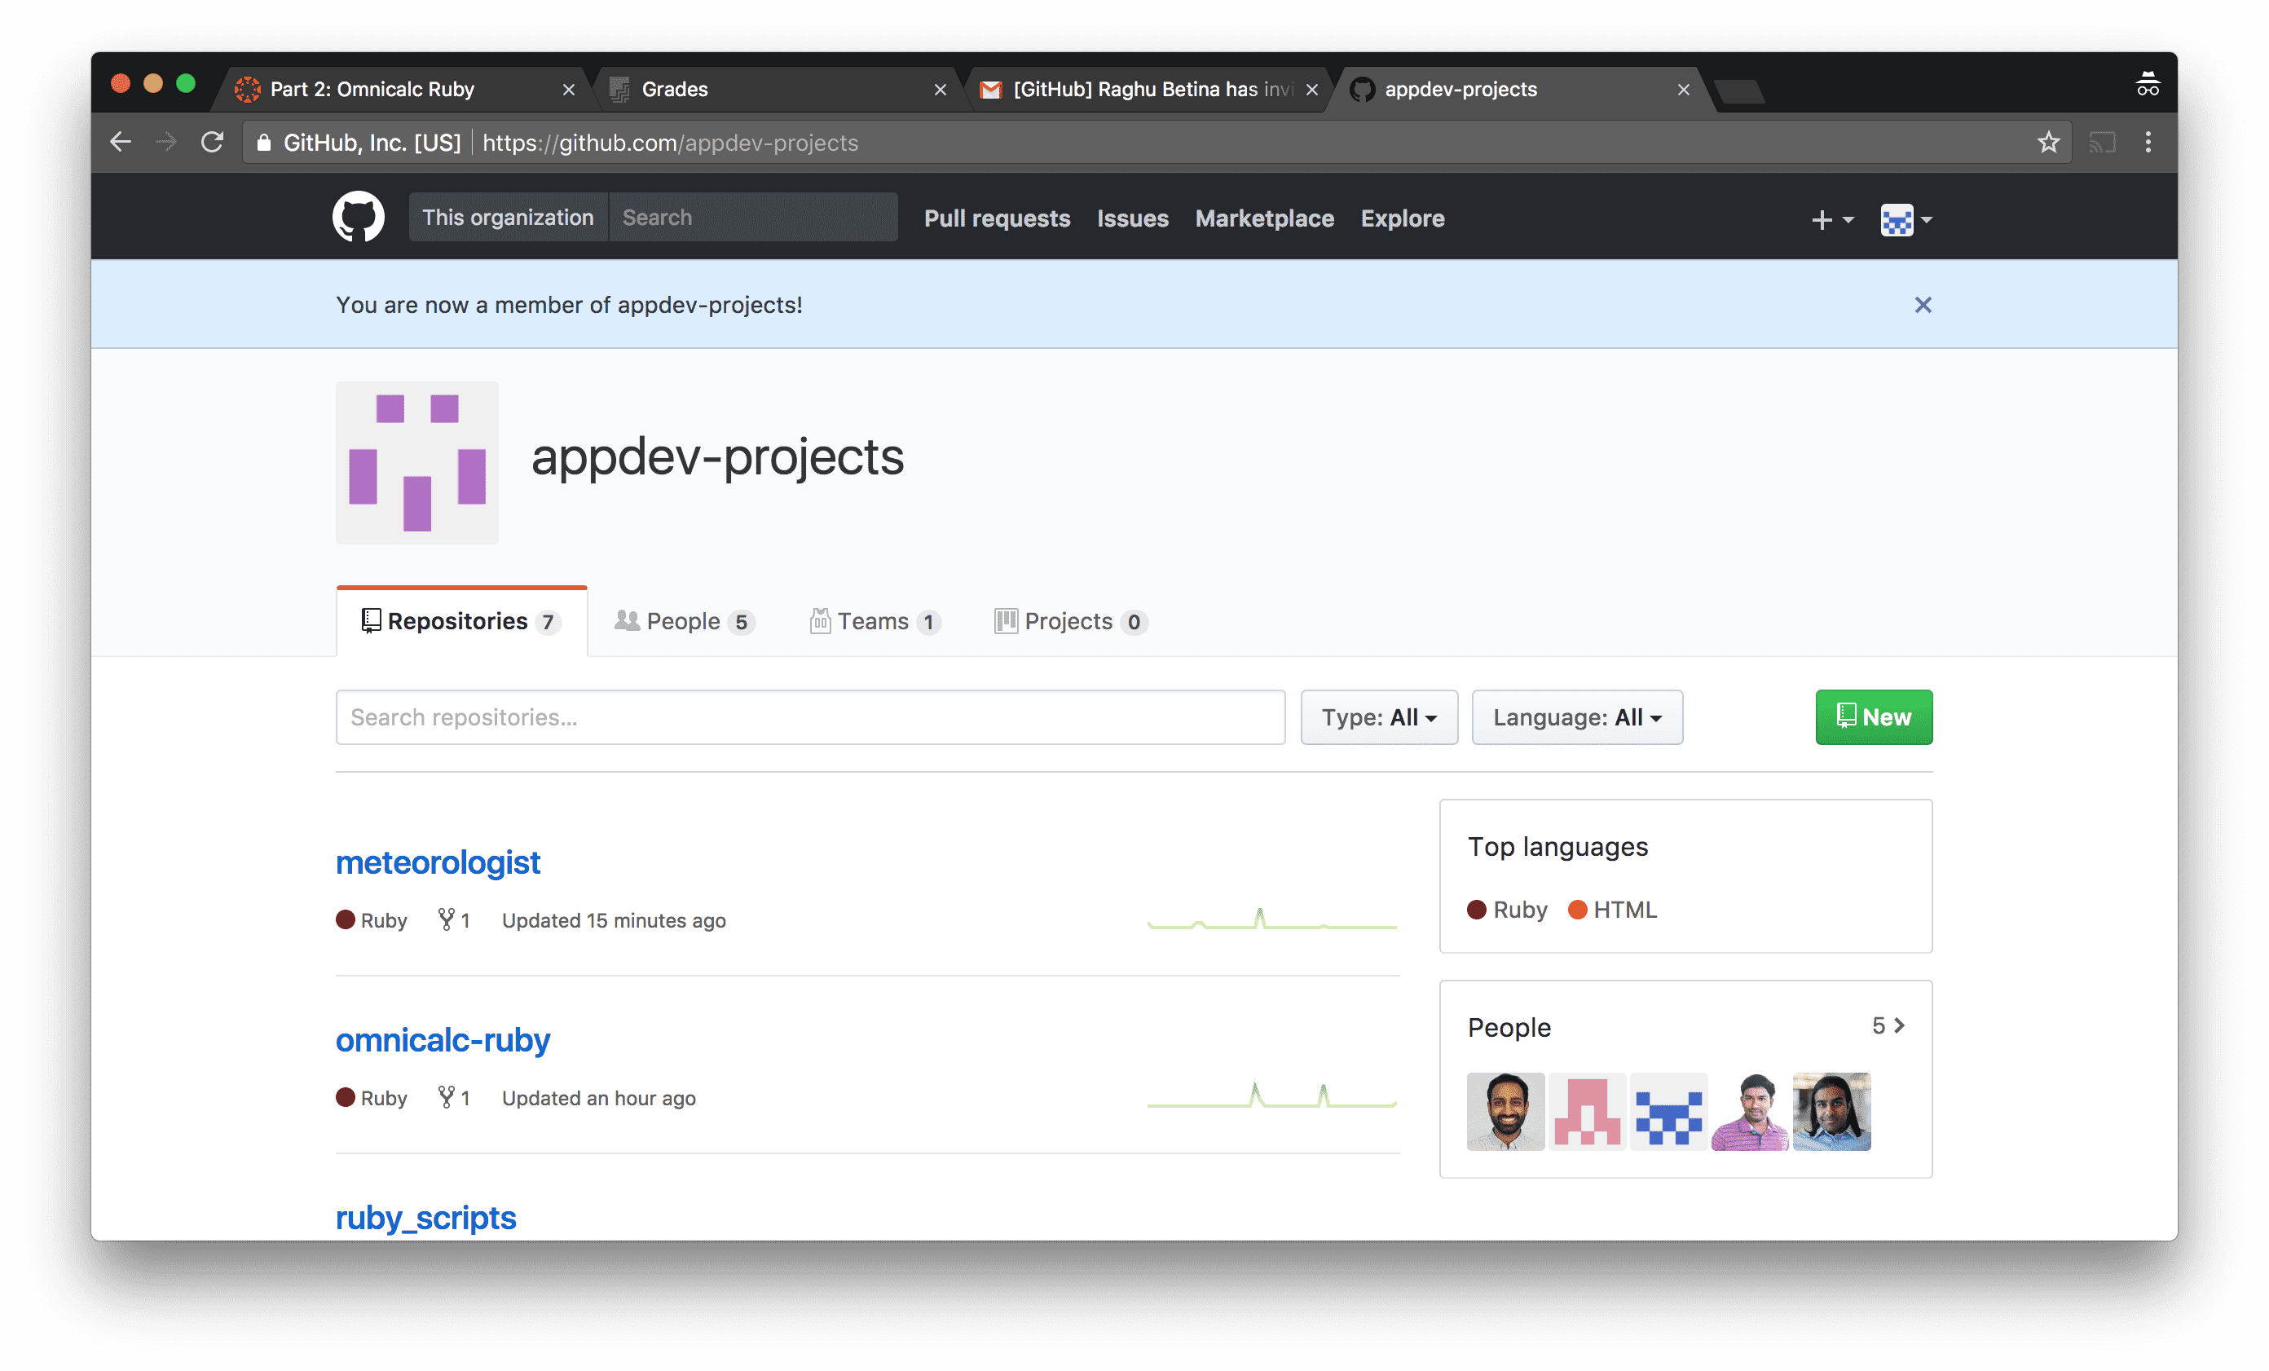Select the Teams tab

click(x=875, y=621)
